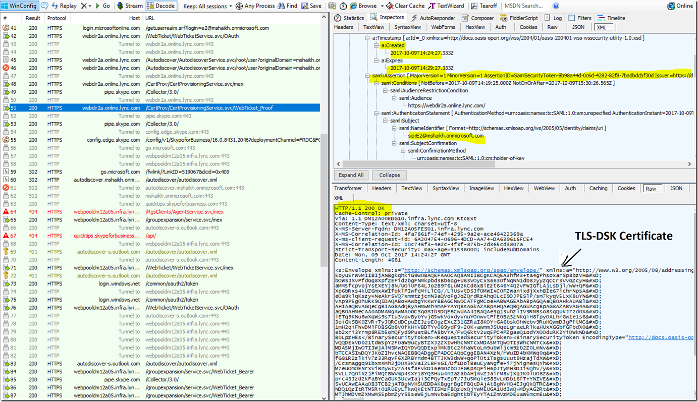Click the comment speech bubble icon
Screen dimensions: 698x402
pyautogui.click(x=44, y=6)
